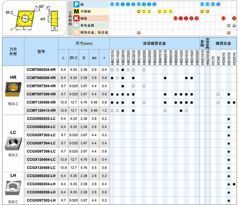This screenshot has height=205, width=238.
Task: Click the 涂层硬质合金 header cell
Action: point(154,43)
